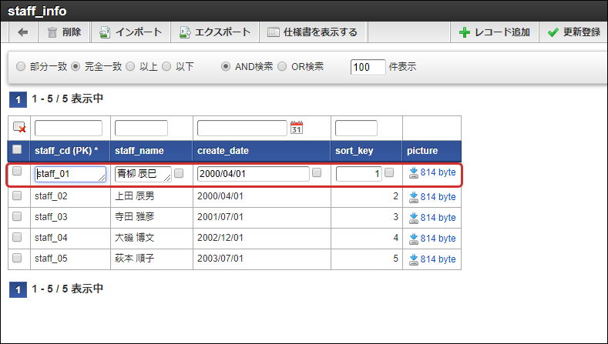
Task: Tick the checkbox for staff_02 row
Action: [18, 195]
